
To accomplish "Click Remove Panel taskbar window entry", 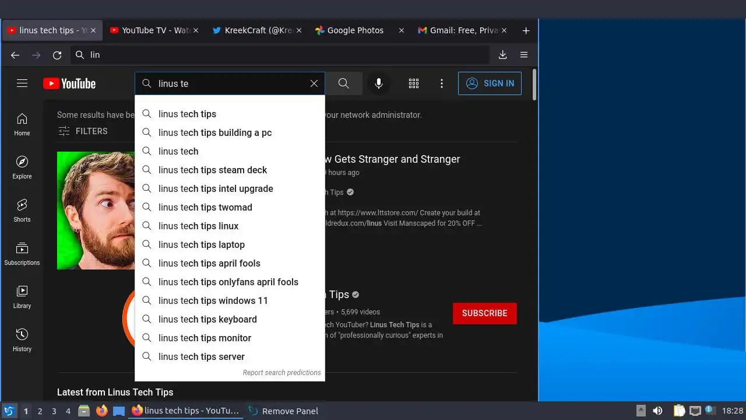I will click(x=283, y=411).
